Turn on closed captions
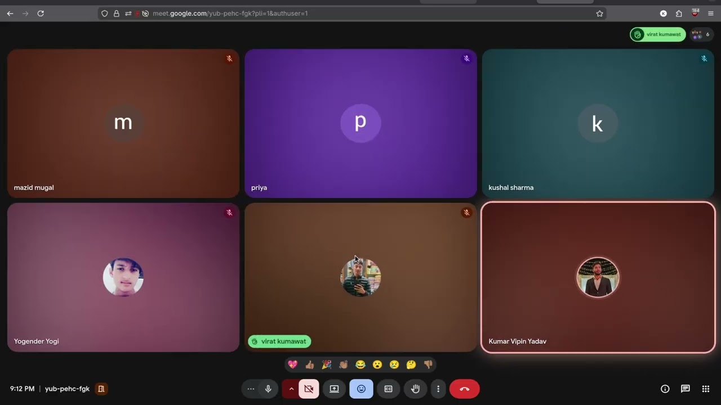The height and width of the screenshot is (405, 721). pyautogui.click(x=388, y=389)
